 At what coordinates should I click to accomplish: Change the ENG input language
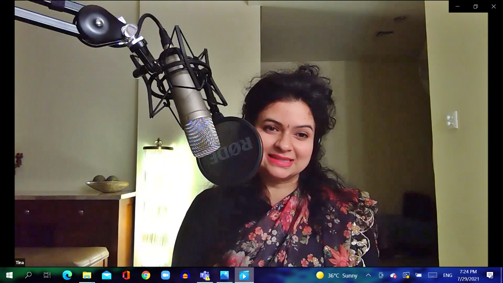click(x=447, y=275)
